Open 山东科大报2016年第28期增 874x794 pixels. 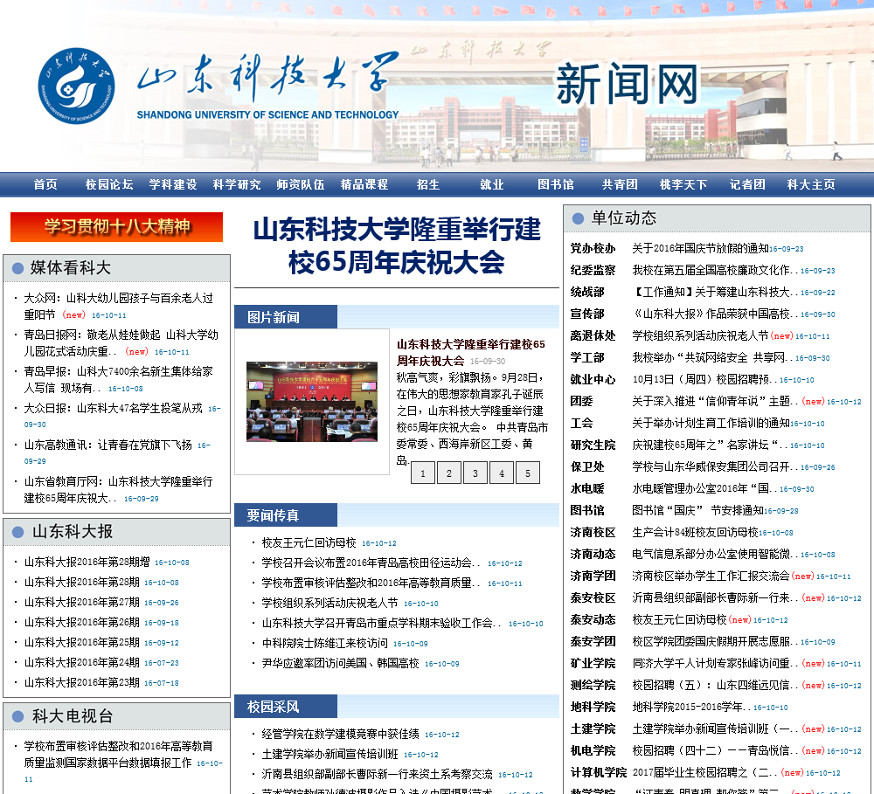coord(87,562)
